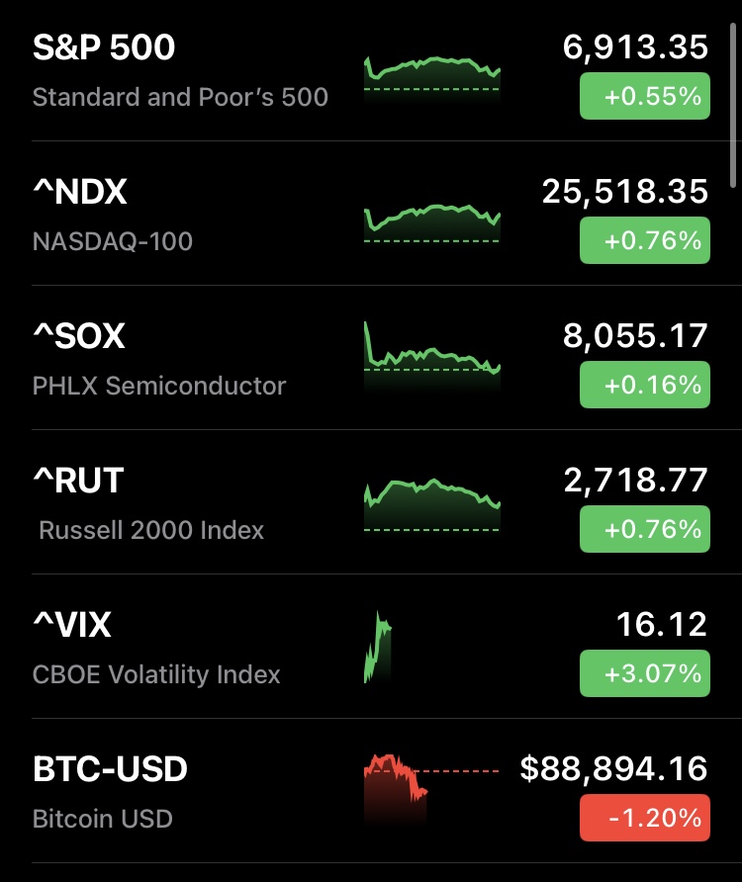Open the PHLX Semiconductor sparkline
This screenshot has height=882, width=742.
tap(432, 356)
